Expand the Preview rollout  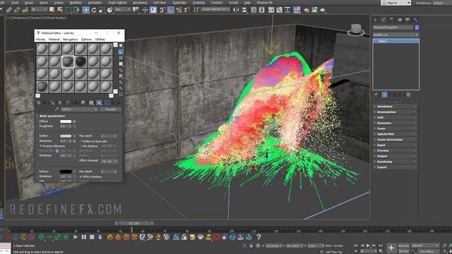395,150
